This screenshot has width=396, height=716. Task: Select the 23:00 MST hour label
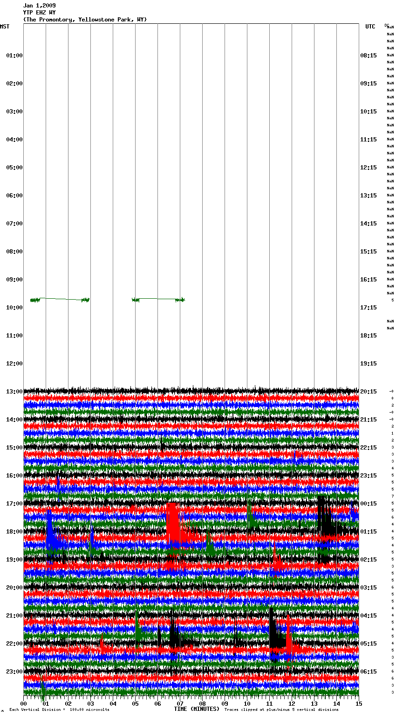click(14, 672)
